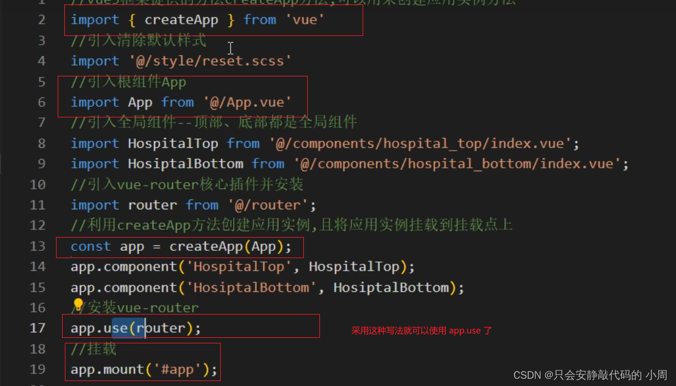Image resolution: width=676 pixels, height=386 pixels.
Task: Click the 'vue' string on line 2
Action: [304, 20]
